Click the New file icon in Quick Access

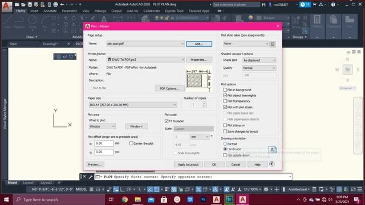tap(17, 5)
